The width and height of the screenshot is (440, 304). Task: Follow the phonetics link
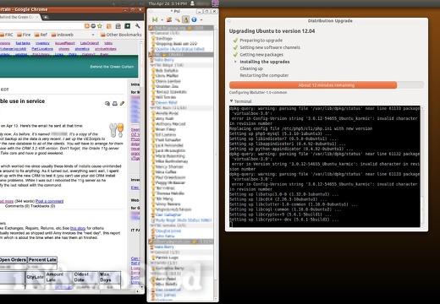click(82, 49)
